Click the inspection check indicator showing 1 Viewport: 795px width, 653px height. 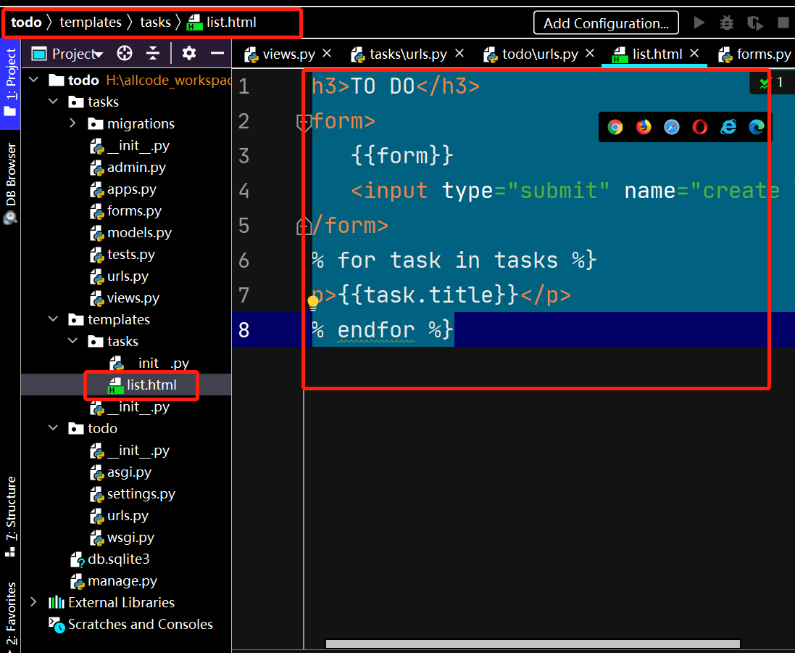[x=772, y=83]
